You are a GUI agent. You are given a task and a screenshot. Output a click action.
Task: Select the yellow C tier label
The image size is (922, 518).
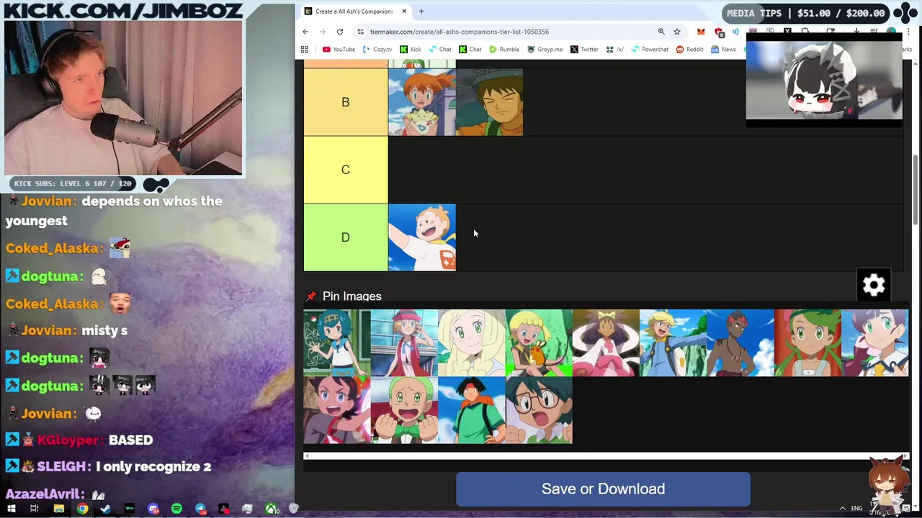(346, 170)
